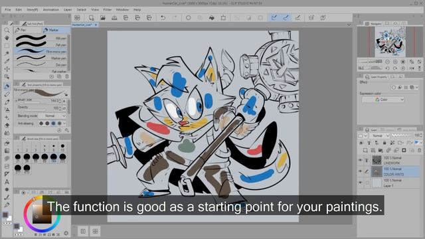Image resolution: width=425 pixels, height=239 pixels.
Task: Select the Felt pen sub tool
Action: coord(41,44)
